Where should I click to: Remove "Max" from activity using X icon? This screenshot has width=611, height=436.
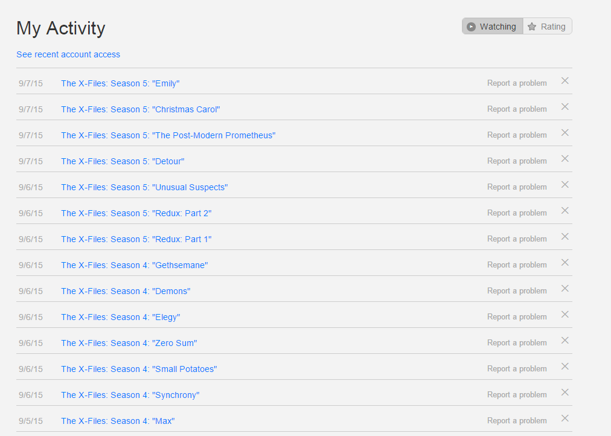click(565, 418)
